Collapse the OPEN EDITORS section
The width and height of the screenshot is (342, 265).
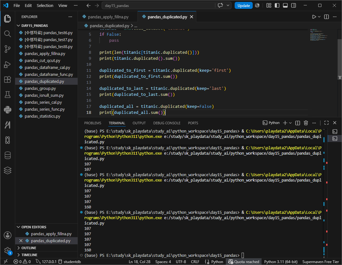point(34,227)
